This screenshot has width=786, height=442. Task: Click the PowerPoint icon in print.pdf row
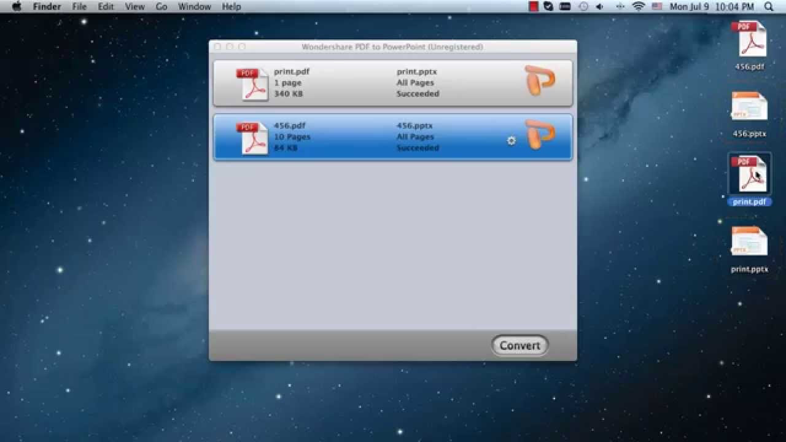point(540,81)
